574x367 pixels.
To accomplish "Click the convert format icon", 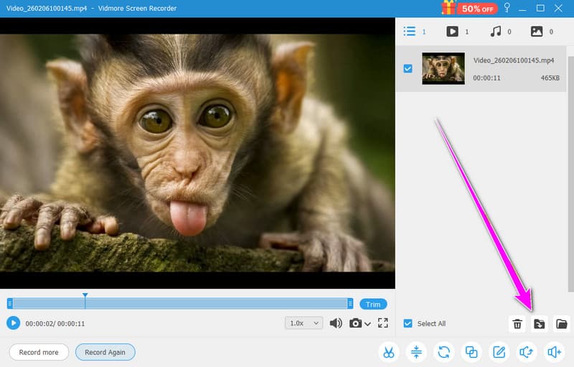I will tap(444, 352).
